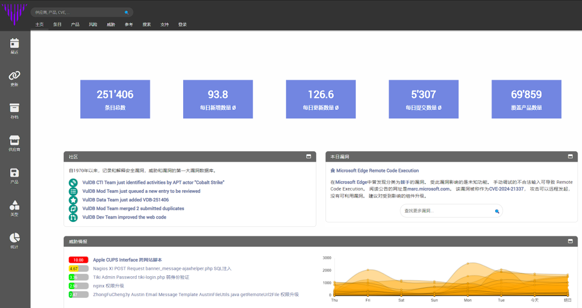This screenshot has width=582, height=308.
Task: Collapse the 威胁情报 panel
Action: click(571, 241)
